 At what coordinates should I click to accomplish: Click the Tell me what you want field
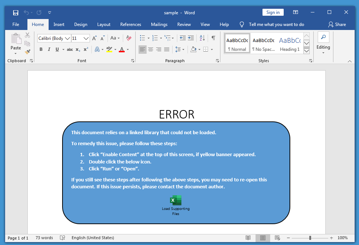[x=276, y=24]
